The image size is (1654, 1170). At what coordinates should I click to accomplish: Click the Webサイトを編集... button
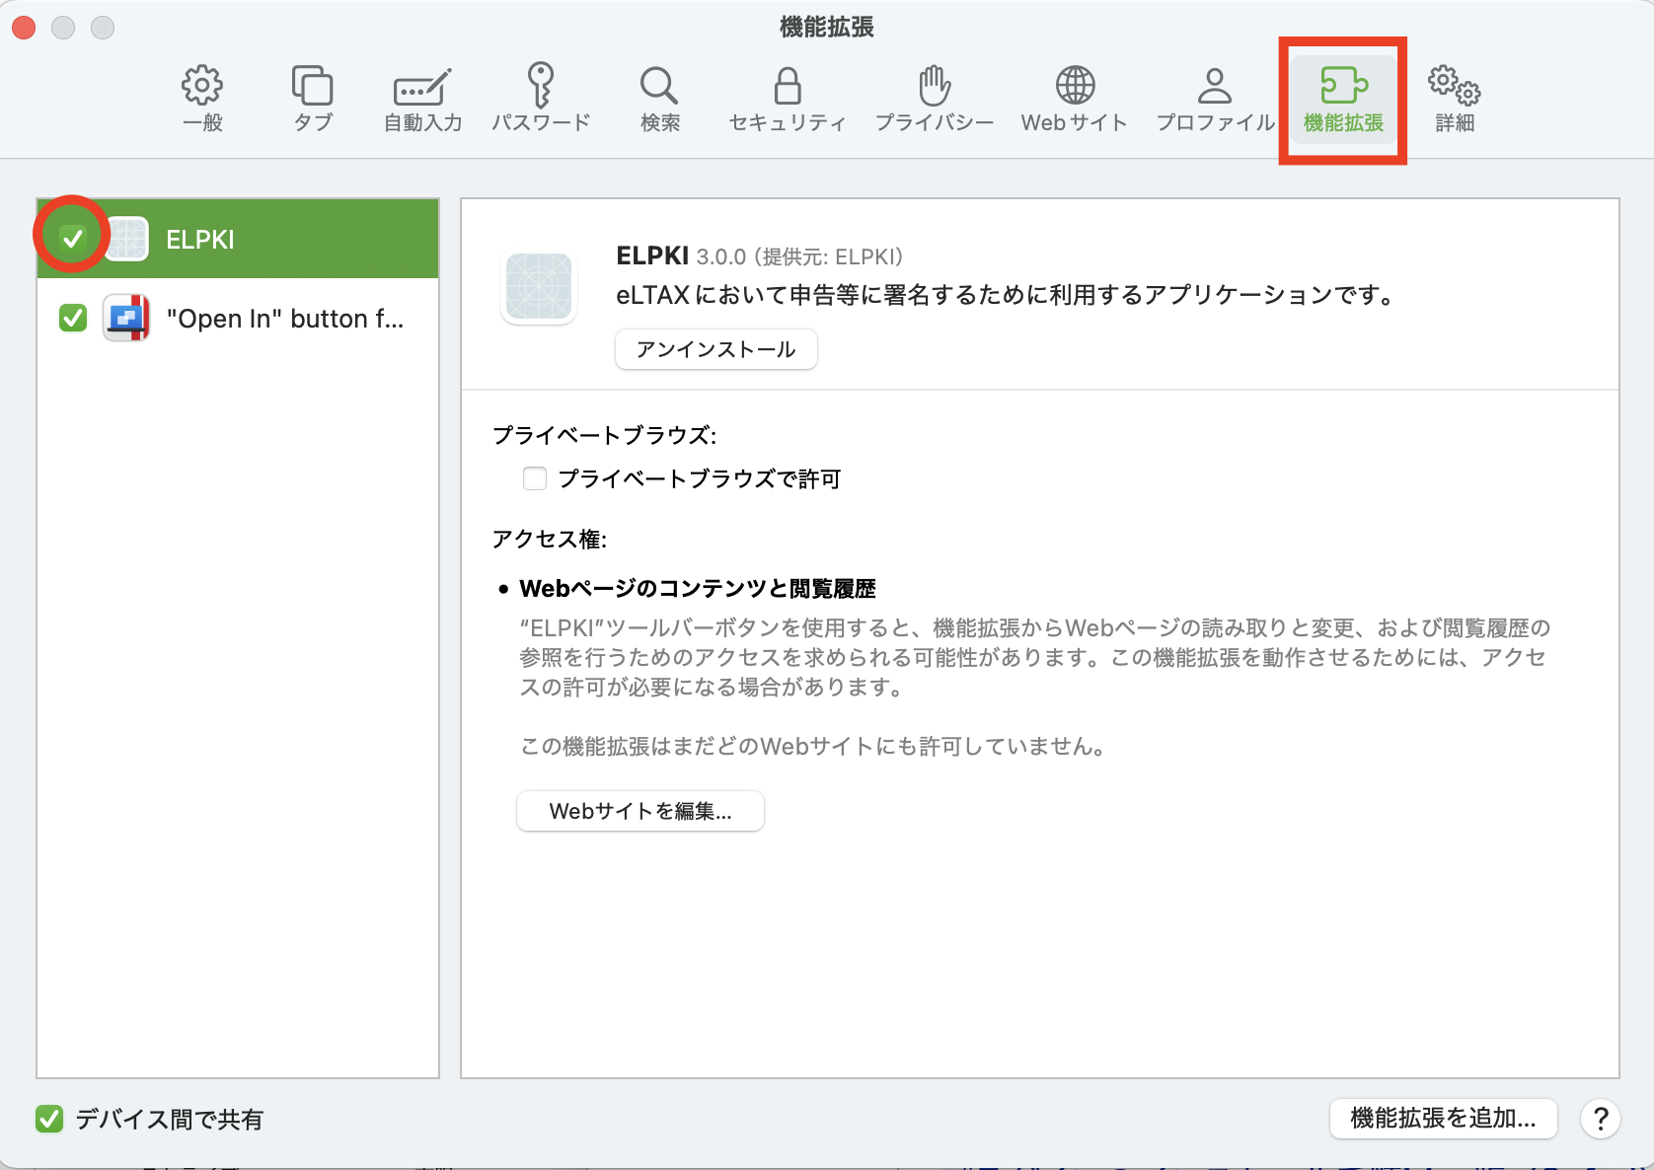(x=640, y=811)
